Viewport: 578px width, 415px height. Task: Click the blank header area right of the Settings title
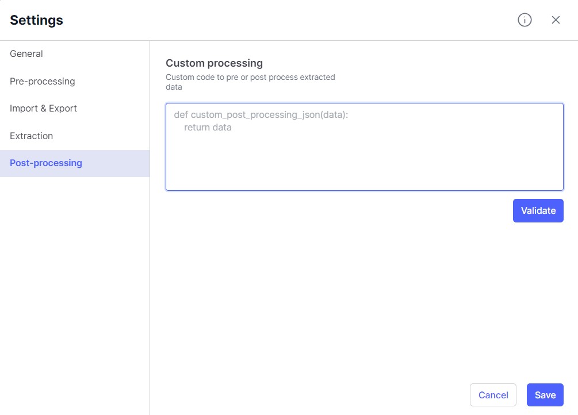tap(288, 21)
